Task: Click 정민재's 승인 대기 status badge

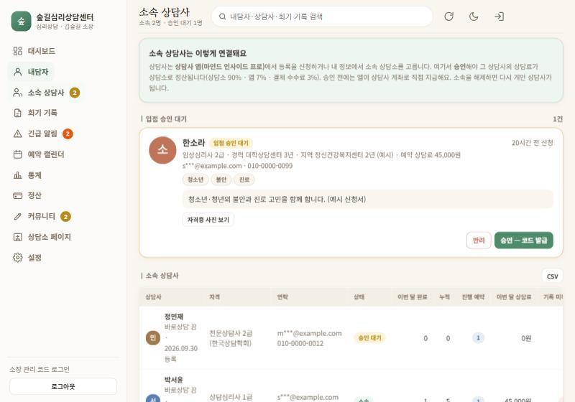Action: click(369, 337)
